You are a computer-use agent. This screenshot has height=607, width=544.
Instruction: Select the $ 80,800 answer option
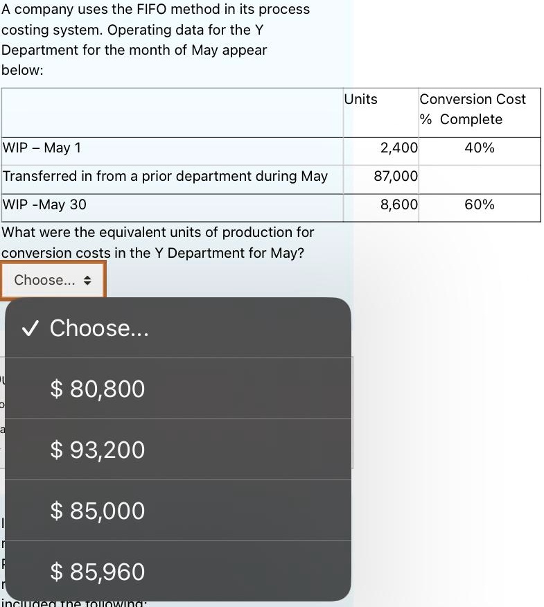(97, 389)
